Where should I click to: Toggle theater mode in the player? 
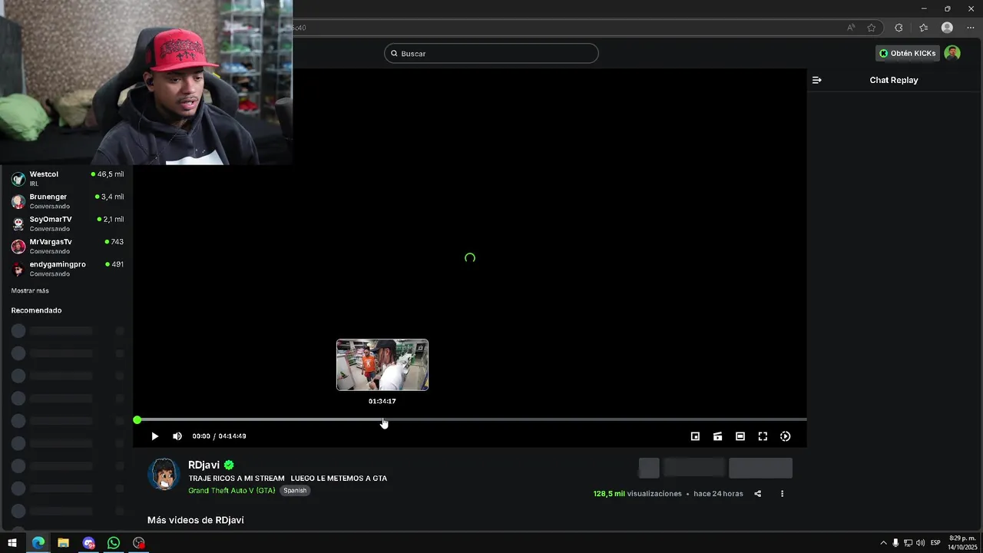(740, 436)
